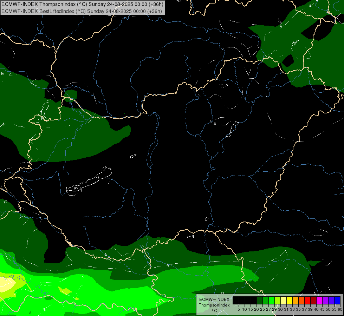This screenshot has width=344, height=316.
Task: Click the dark green 20–25 legend swatch
Action: click(x=260, y=300)
